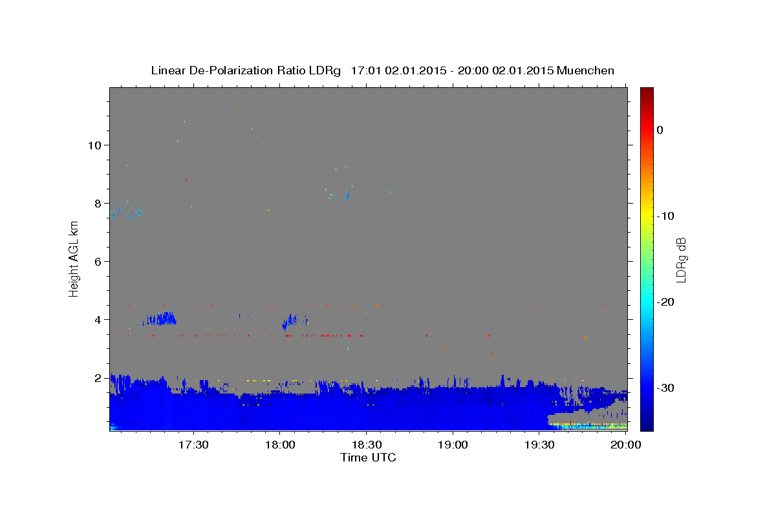This screenshot has width=776, height=517.
Task: Click the yellow band of the colorbar
Action: 647,216
